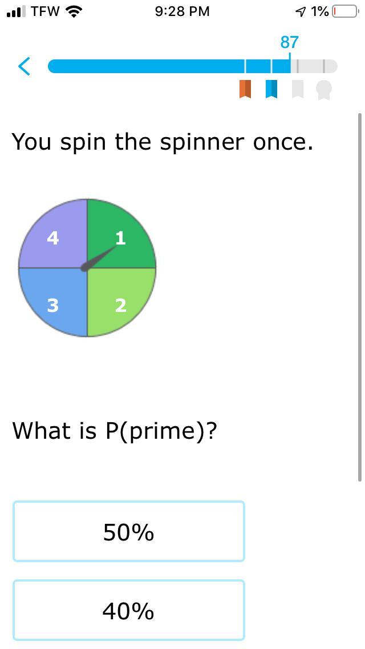Click the blue progress bar

pyautogui.click(x=171, y=66)
